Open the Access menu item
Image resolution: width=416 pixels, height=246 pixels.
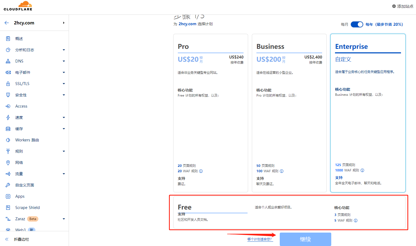click(34, 106)
